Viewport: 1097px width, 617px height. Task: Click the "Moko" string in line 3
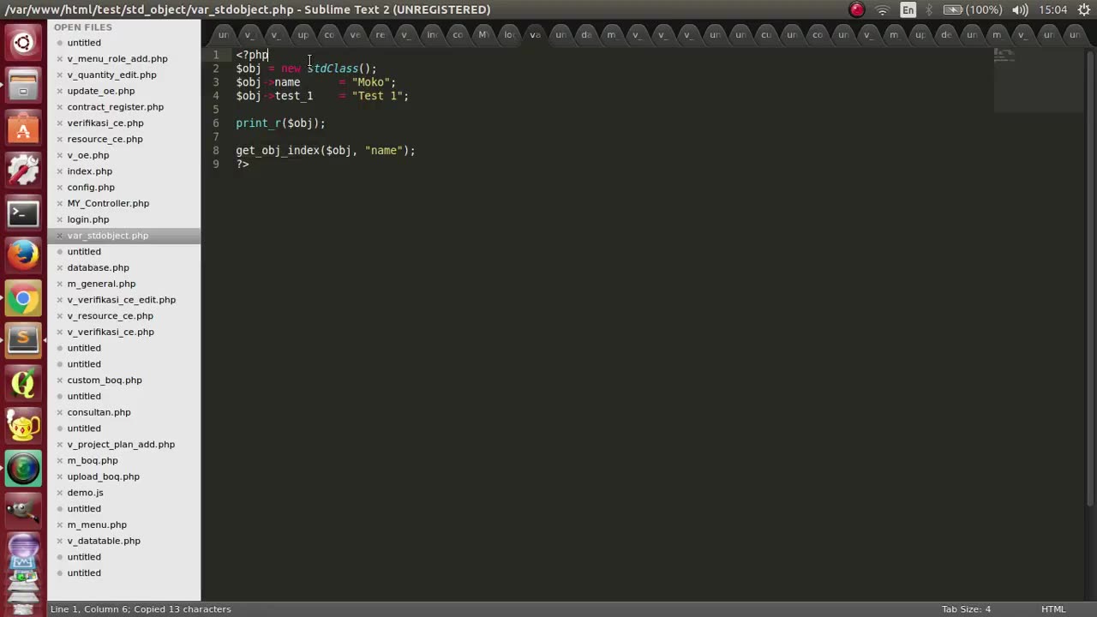click(370, 82)
